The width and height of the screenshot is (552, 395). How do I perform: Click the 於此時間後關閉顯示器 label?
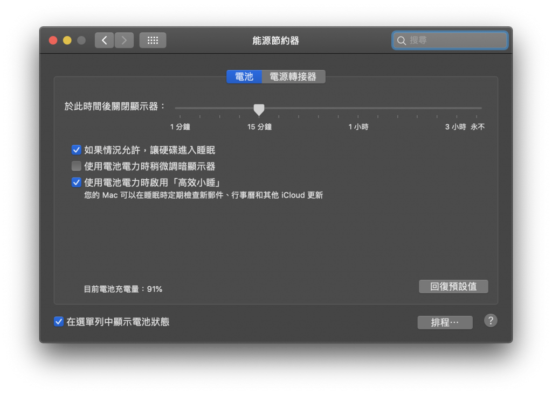coord(115,107)
